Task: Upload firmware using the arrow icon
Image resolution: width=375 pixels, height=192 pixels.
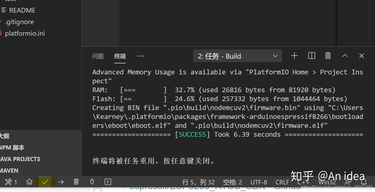Action: 61,182
